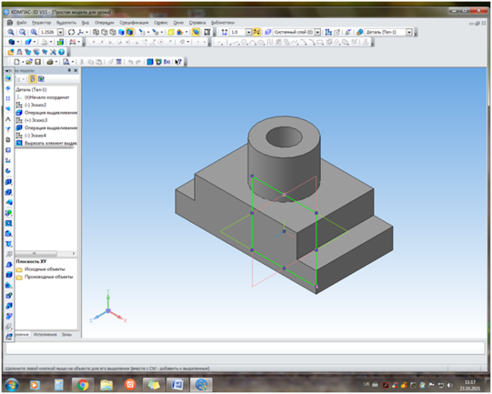Open zoom scale 1.2526 dropdown

[x=61, y=32]
